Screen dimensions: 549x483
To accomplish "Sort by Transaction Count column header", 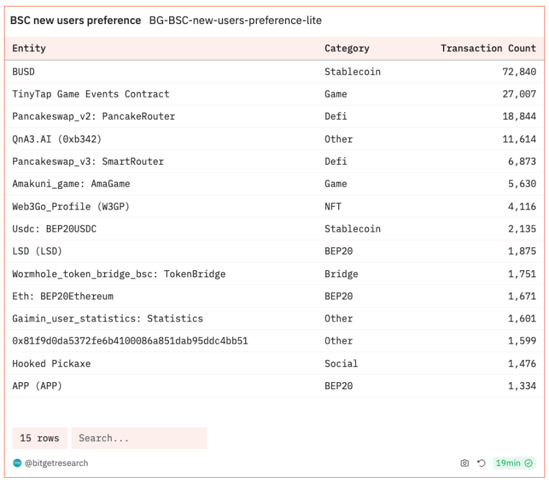I will pyautogui.click(x=488, y=48).
